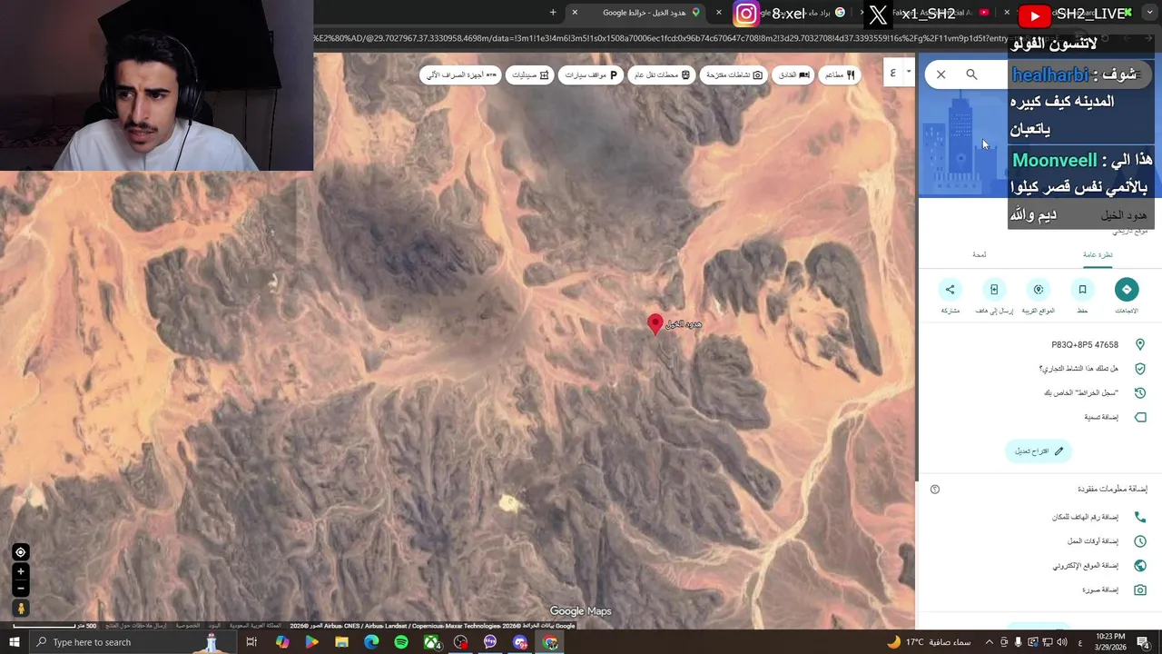Click the Suggest an edit (اقتراح تعديل) button
Screen dimensions: 1162x654
(1039, 451)
